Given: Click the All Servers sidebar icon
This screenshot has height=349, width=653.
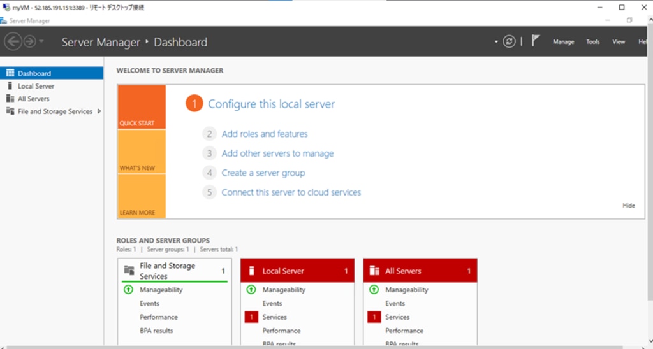Looking at the screenshot, I should click(x=10, y=99).
